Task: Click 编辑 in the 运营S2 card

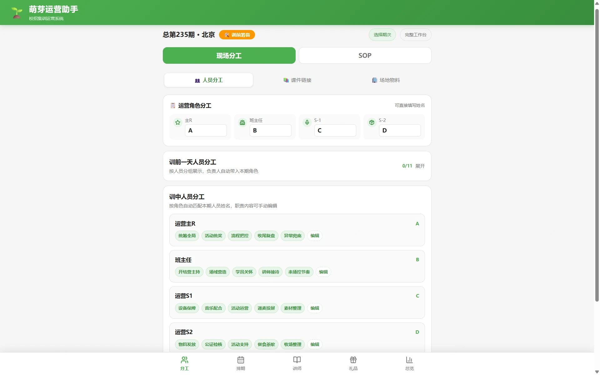Action: point(315,344)
